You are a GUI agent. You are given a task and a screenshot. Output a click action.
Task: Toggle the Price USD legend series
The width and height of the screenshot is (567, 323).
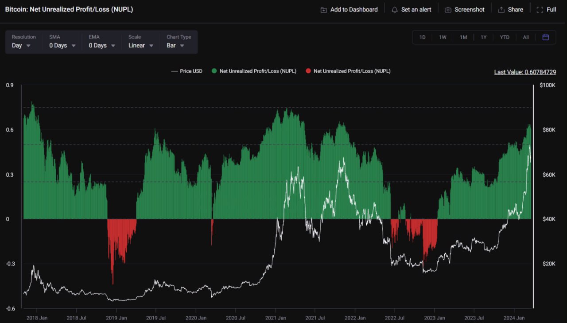tap(186, 71)
